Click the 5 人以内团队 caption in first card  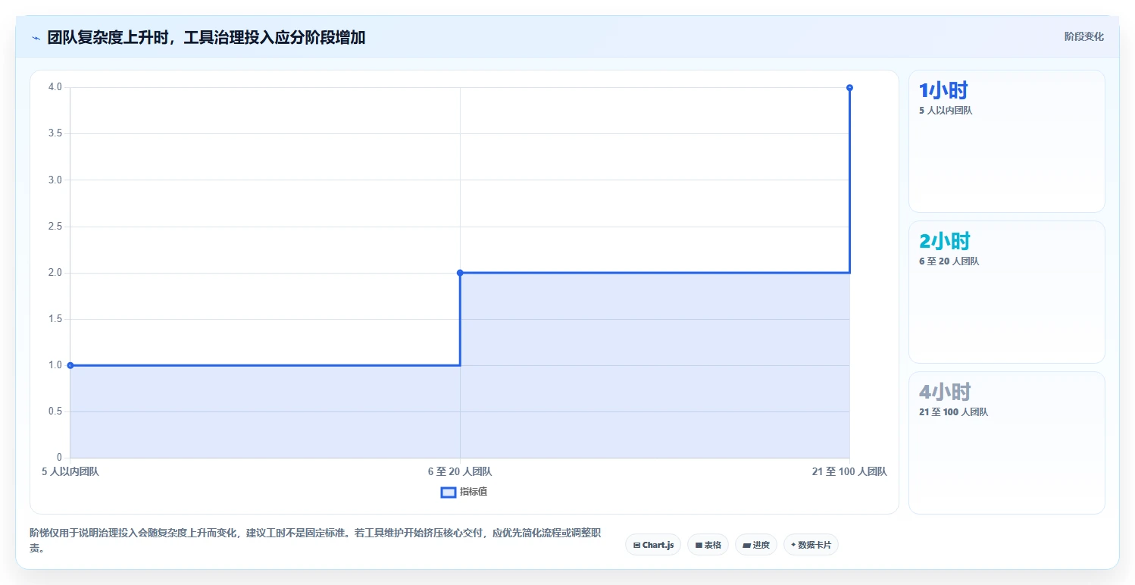pos(946,111)
